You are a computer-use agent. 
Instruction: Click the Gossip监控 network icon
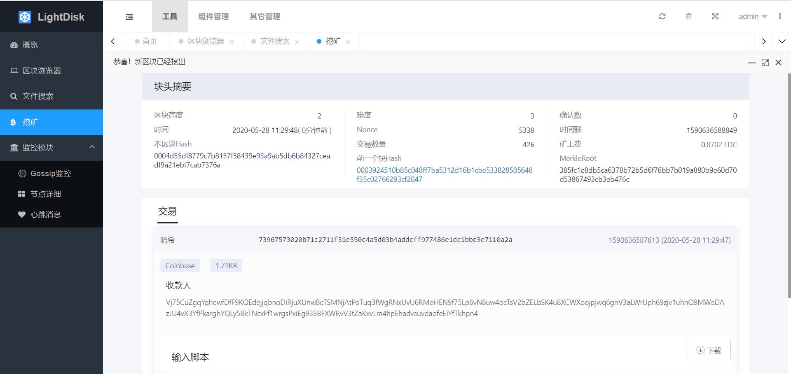(22, 174)
